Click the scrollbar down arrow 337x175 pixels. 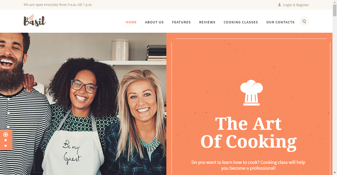(x=335, y=173)
